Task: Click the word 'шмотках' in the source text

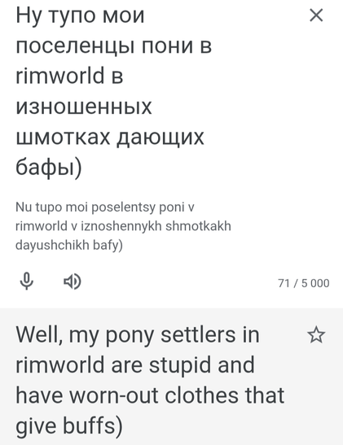Action: tap(63, 137)
